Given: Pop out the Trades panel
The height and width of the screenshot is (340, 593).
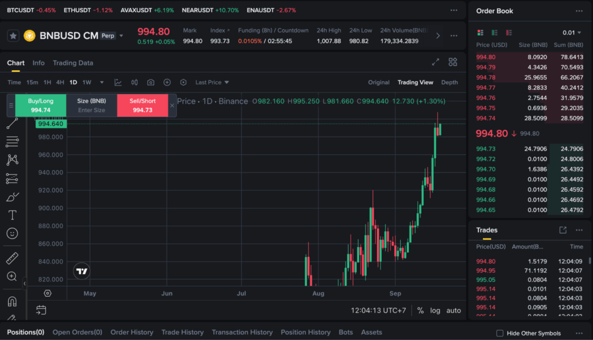Looking at the screenshot, I should 563,230.
